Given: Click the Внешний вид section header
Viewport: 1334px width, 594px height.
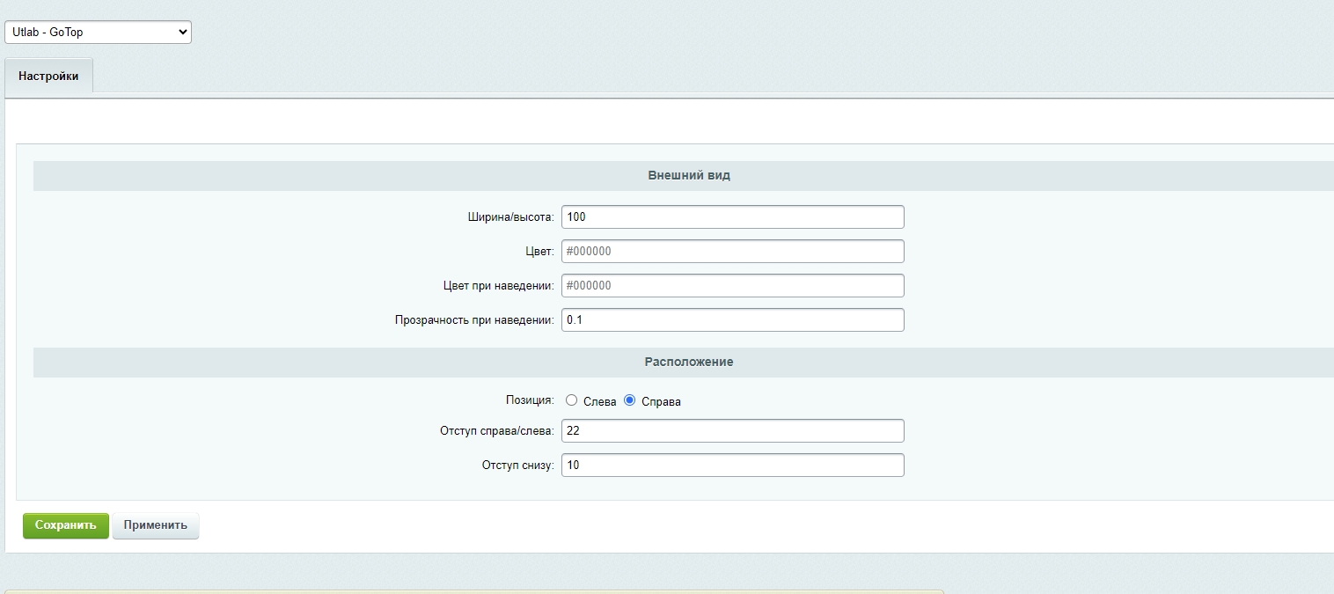Looking at the screenshot, I should [x=689, y=175].
